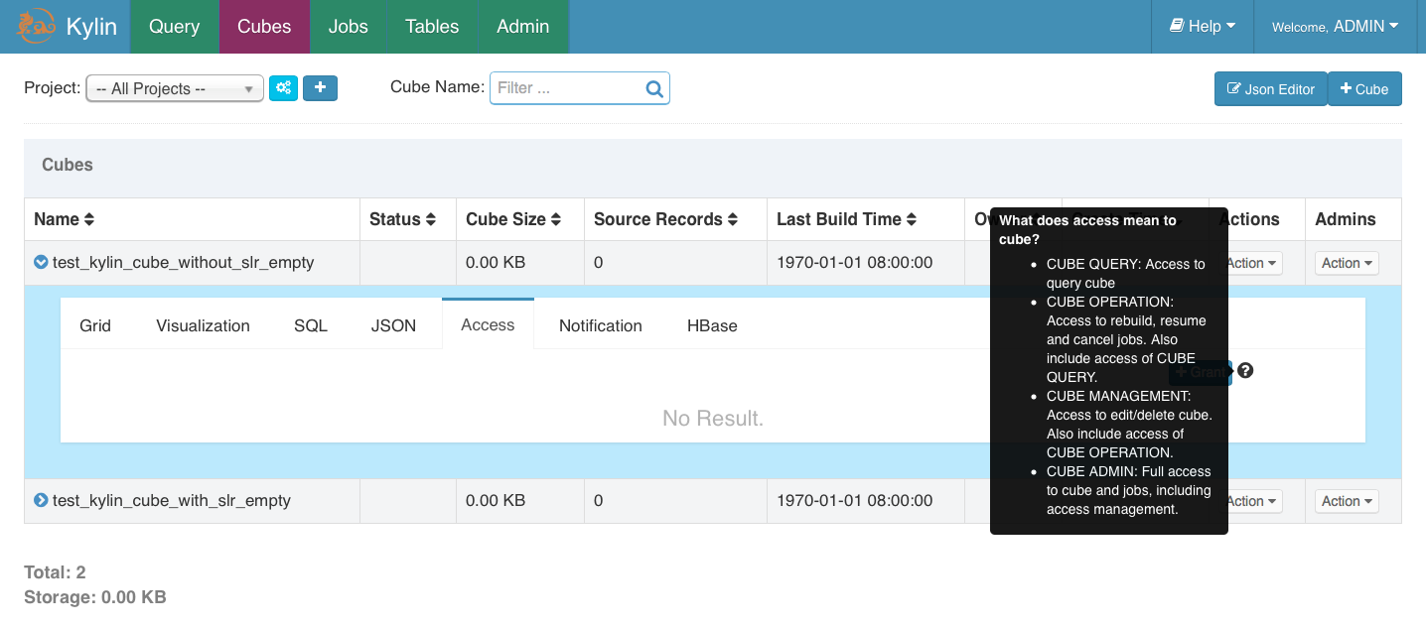The width and height of the screenshot is (1426, 629).
Task: Create a new cube with + Cube
Action: click(x=1363, y=89)
